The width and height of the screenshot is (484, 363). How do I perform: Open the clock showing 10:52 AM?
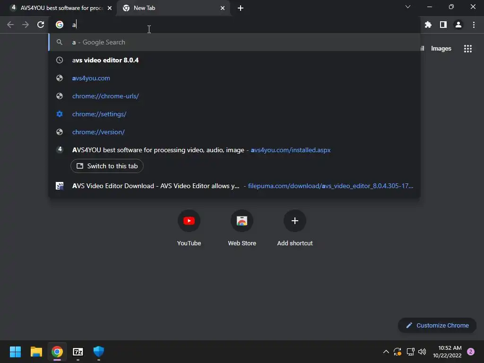pos(447,352)
